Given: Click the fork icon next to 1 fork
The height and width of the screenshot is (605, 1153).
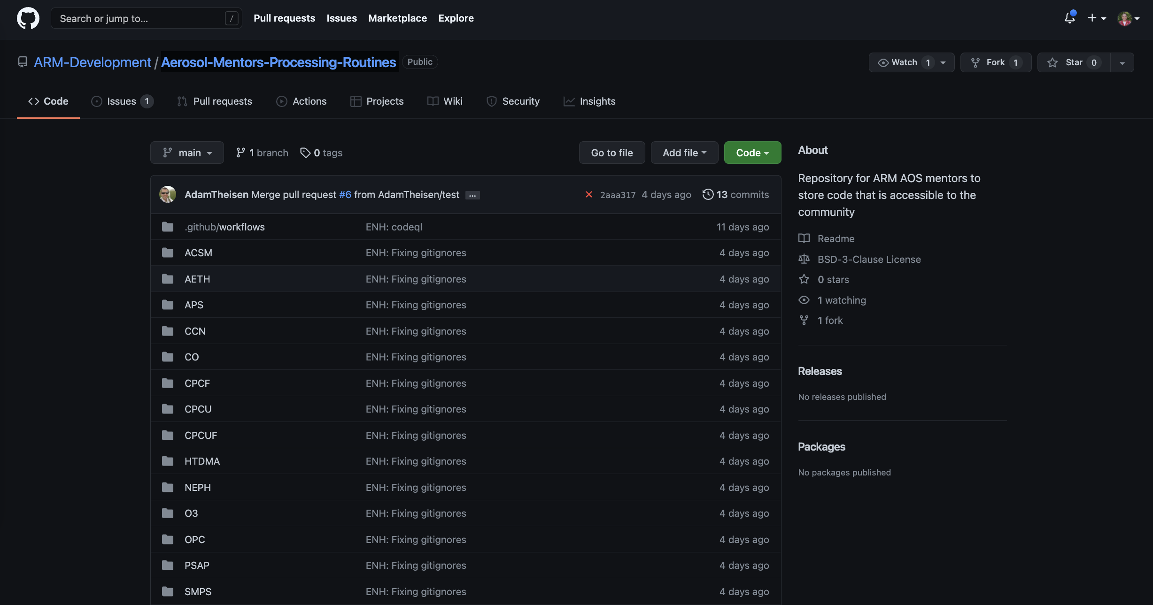Looking at the screenshot, I should (x=804, y=320).
